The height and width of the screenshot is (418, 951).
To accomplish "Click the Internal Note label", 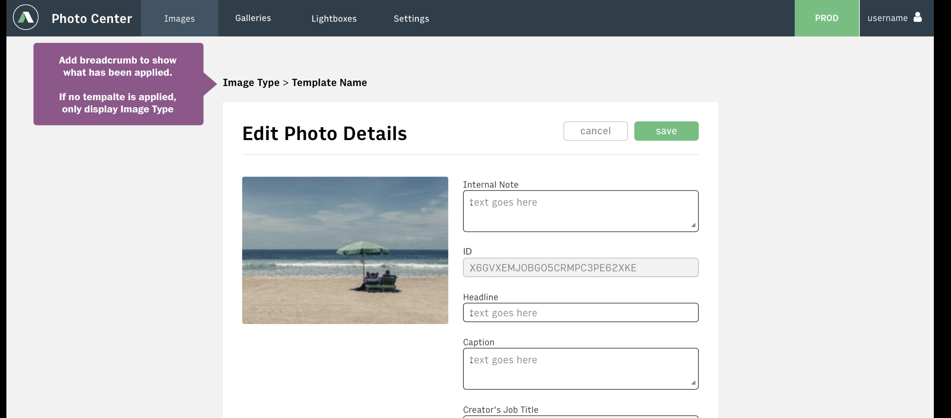I will 490,185.
